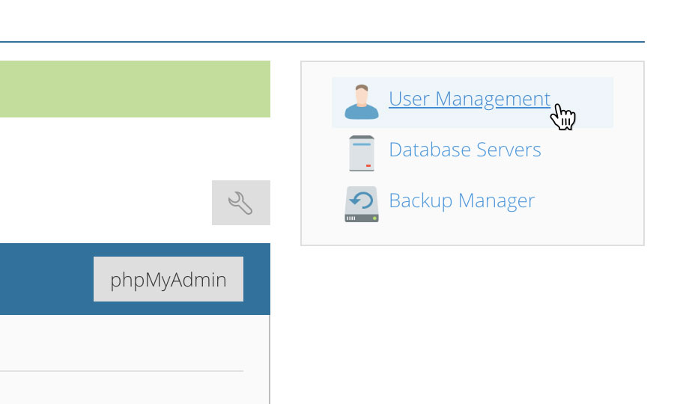Image resolution: width=674 pixels, height=404 pixels.
Task: Select the Database Servers tower icon
Action: click(x=362, y=153)
